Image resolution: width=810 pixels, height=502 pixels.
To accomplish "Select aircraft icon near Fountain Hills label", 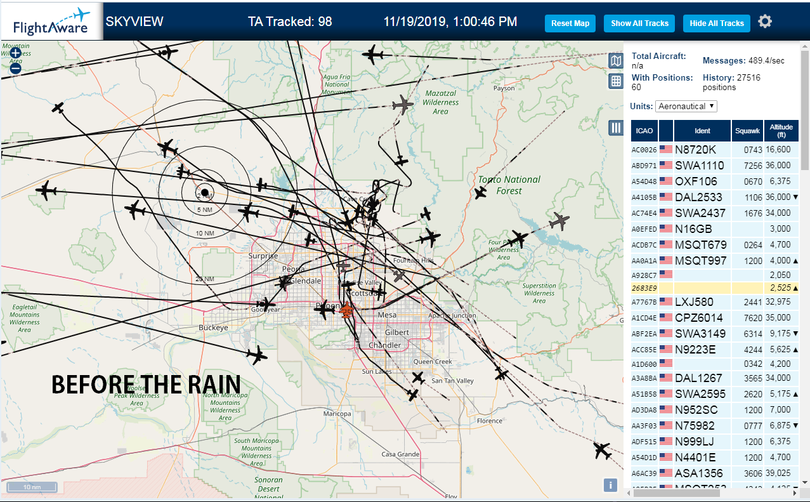I will click(x=398, y=275).
